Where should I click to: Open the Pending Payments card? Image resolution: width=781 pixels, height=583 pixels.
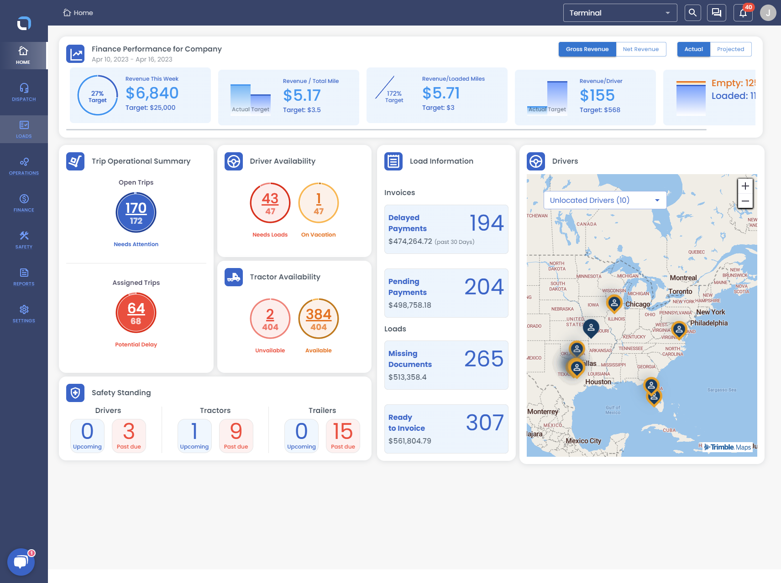[446, 293]
